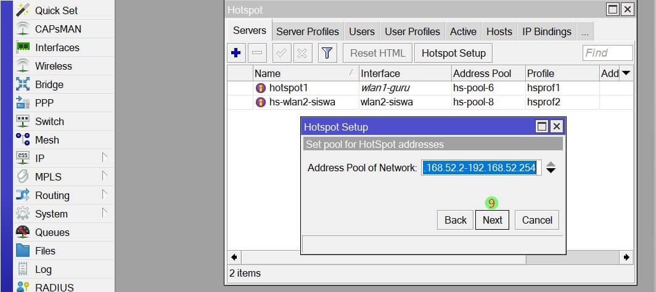Toggle the Address Pool up/down arrows

point(551,168)
